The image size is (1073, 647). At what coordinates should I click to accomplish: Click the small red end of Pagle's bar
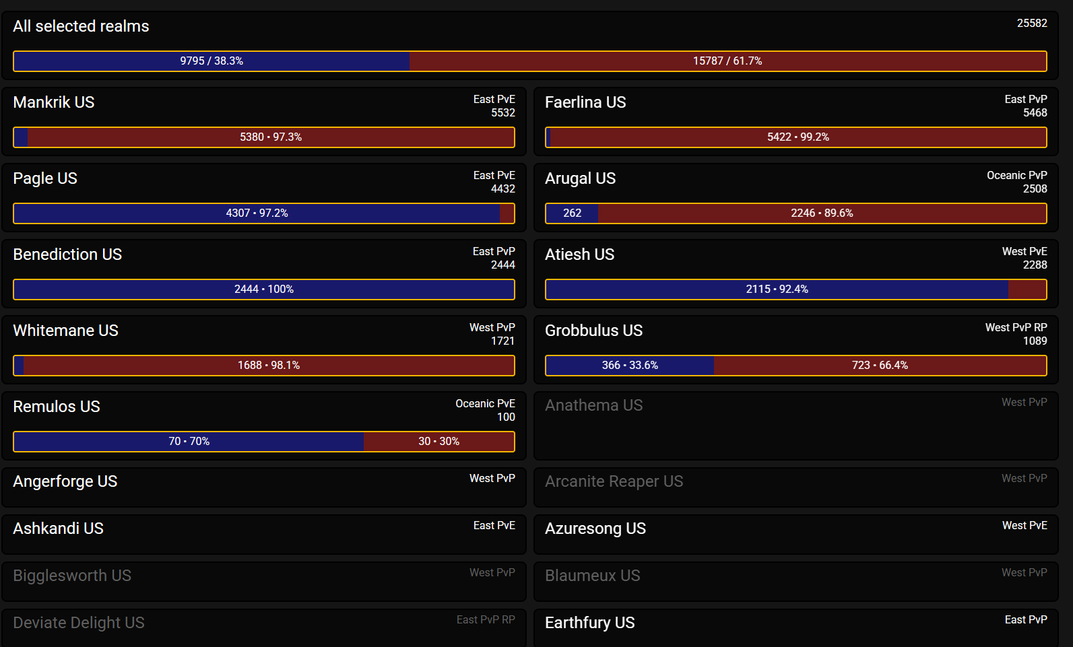tap(507, 213)
